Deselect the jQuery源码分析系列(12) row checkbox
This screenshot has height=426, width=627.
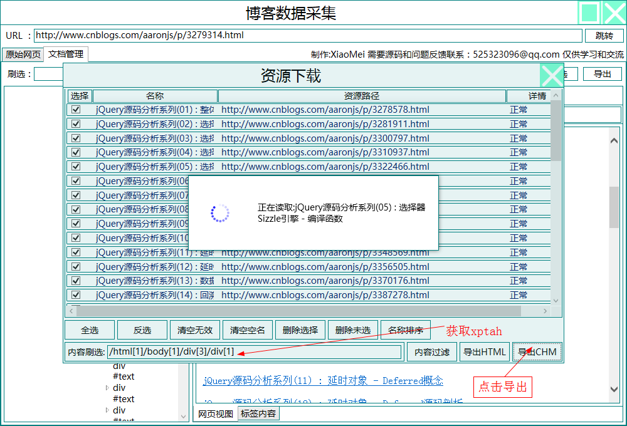[x=76, y=266]
